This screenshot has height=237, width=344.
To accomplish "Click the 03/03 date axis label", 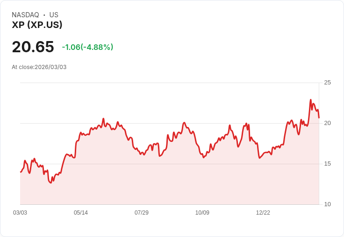I will [20, 213].
